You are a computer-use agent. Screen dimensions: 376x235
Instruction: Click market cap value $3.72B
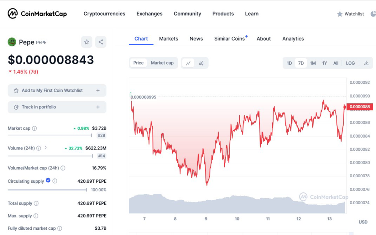pos(99,128)
